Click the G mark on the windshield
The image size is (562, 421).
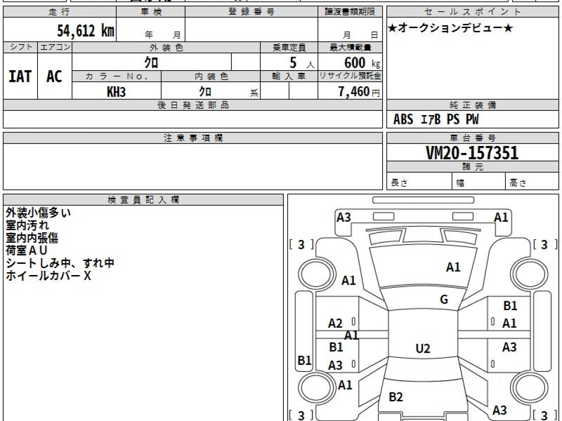[444, 300]
